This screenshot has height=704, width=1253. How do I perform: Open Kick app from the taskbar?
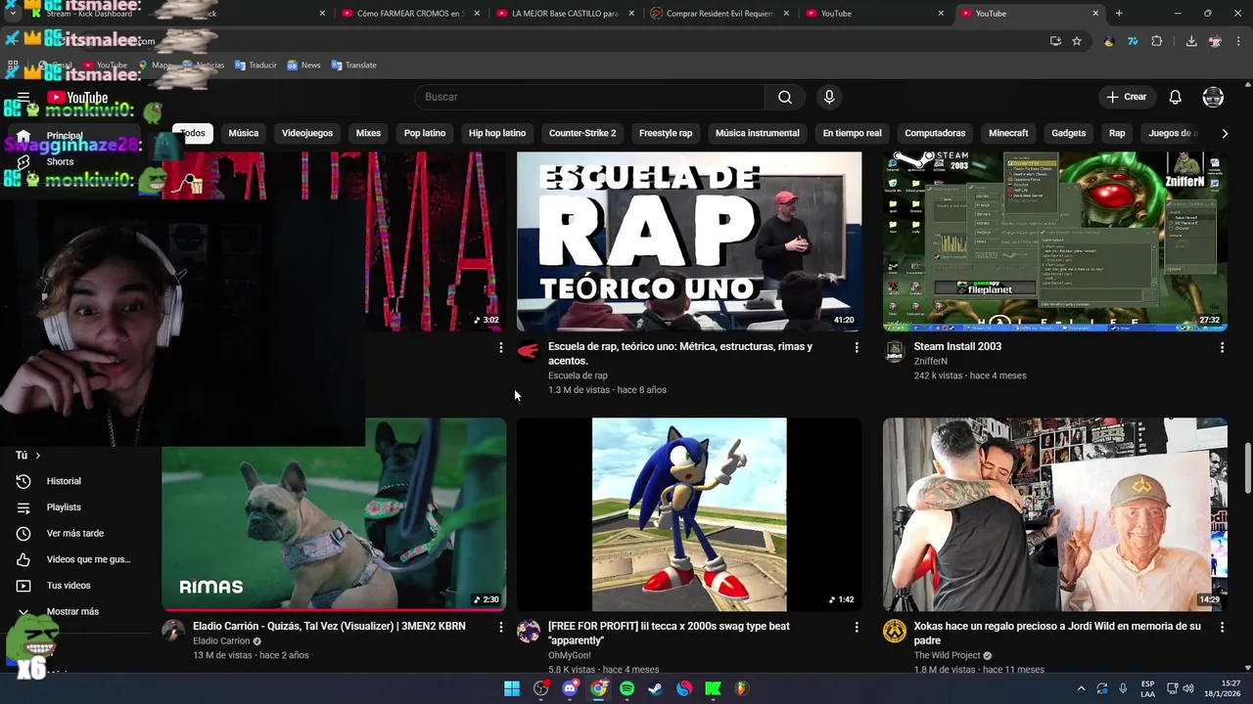tap(713, 688)
